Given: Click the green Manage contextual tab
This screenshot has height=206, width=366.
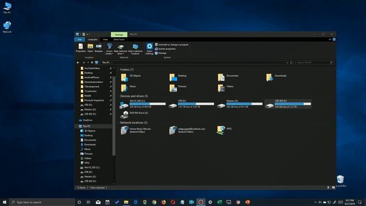Looking at the screenshot, I should [x=119, y=34].
